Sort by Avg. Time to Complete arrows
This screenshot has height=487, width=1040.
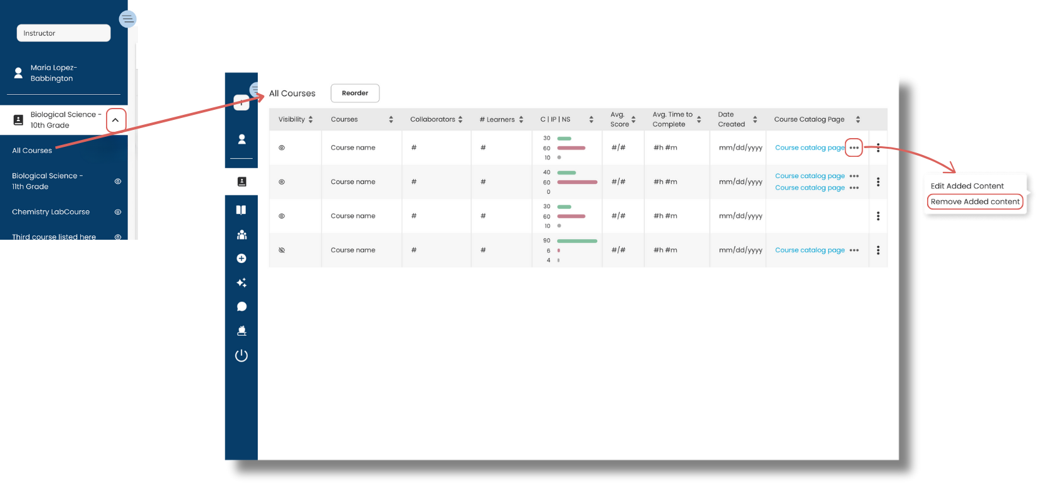[x=699, y=119]
